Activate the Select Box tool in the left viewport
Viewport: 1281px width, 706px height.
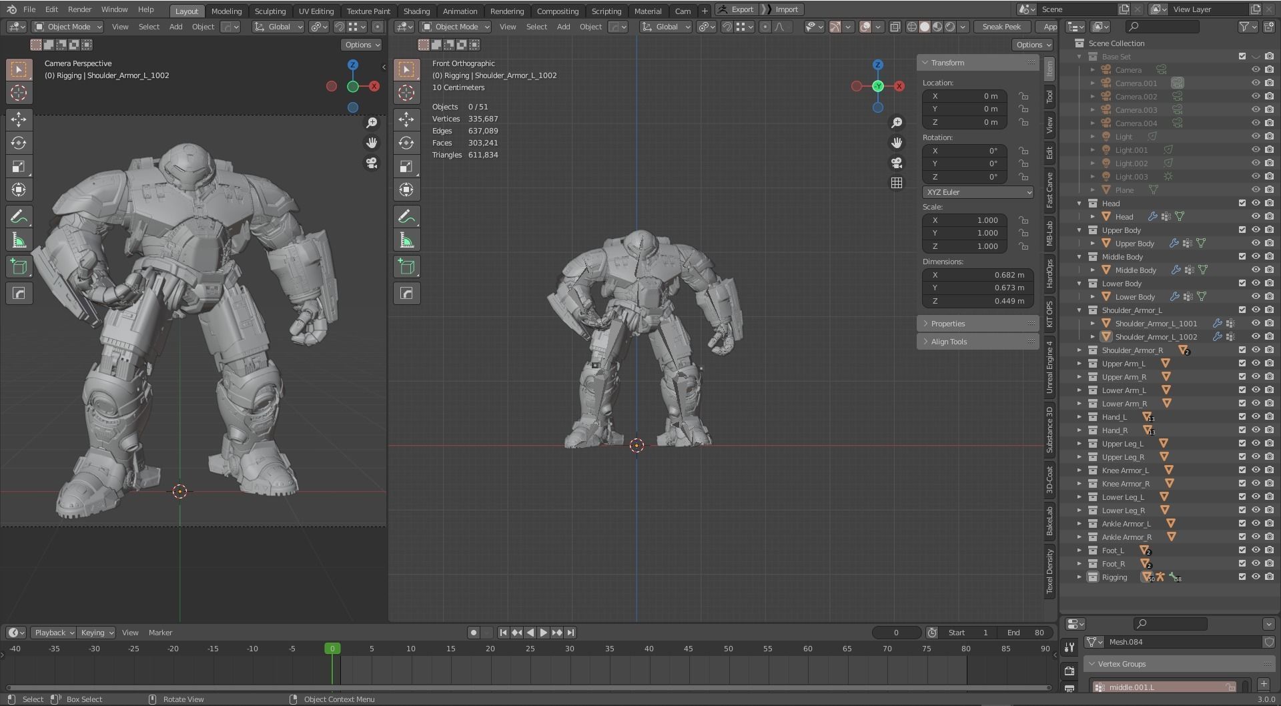[x=19, y=69]
